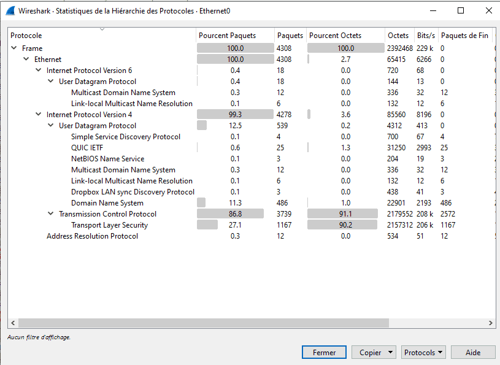Screen dimensions: 500x365
Task: Click the Aucun filtre d'affichage status text
Action: click(39, 337)
